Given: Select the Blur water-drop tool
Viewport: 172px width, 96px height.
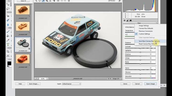Looking at the screenshot, I should (x=8, y=25).
